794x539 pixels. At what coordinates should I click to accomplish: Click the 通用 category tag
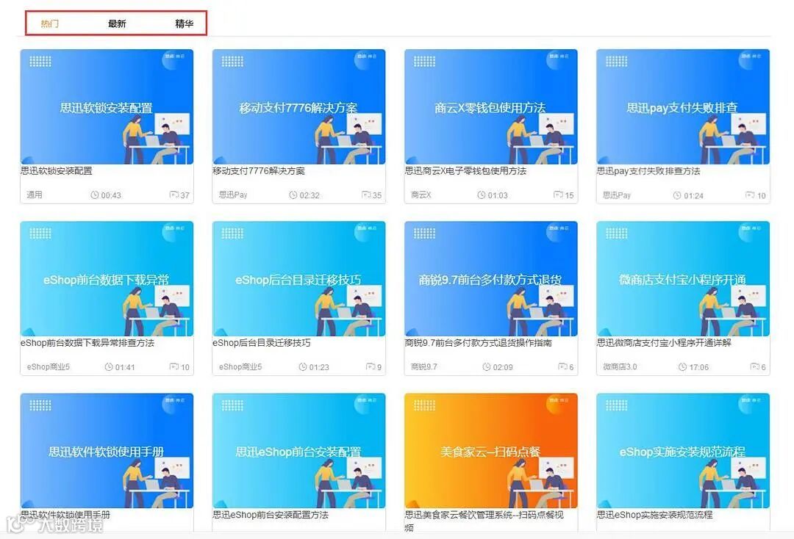click(x=35, y=195)
